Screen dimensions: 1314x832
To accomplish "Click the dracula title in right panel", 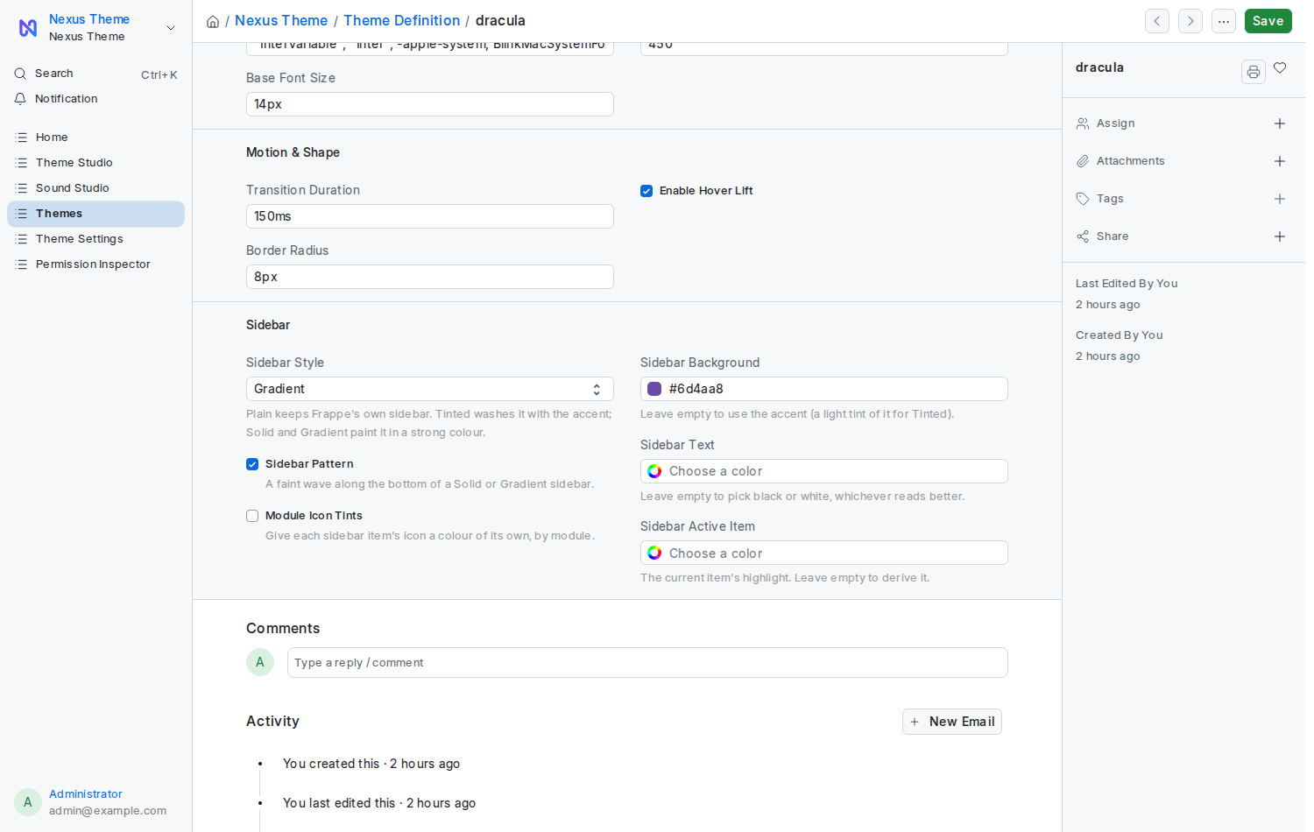I will [x=1099, y=67].
